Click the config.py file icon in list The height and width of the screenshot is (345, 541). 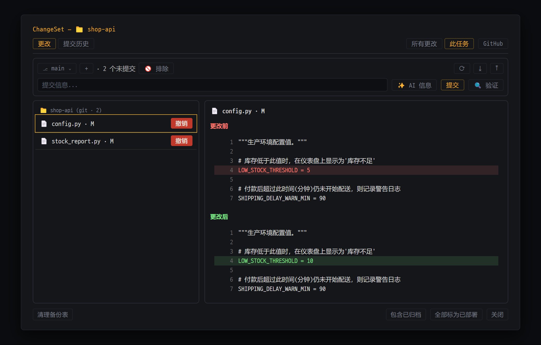[44, 124]
